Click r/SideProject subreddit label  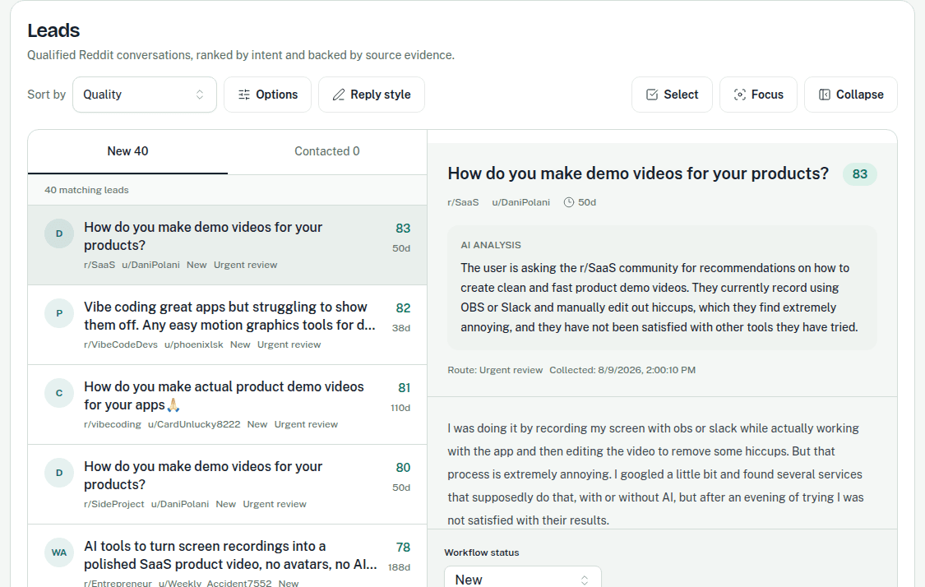113,504
